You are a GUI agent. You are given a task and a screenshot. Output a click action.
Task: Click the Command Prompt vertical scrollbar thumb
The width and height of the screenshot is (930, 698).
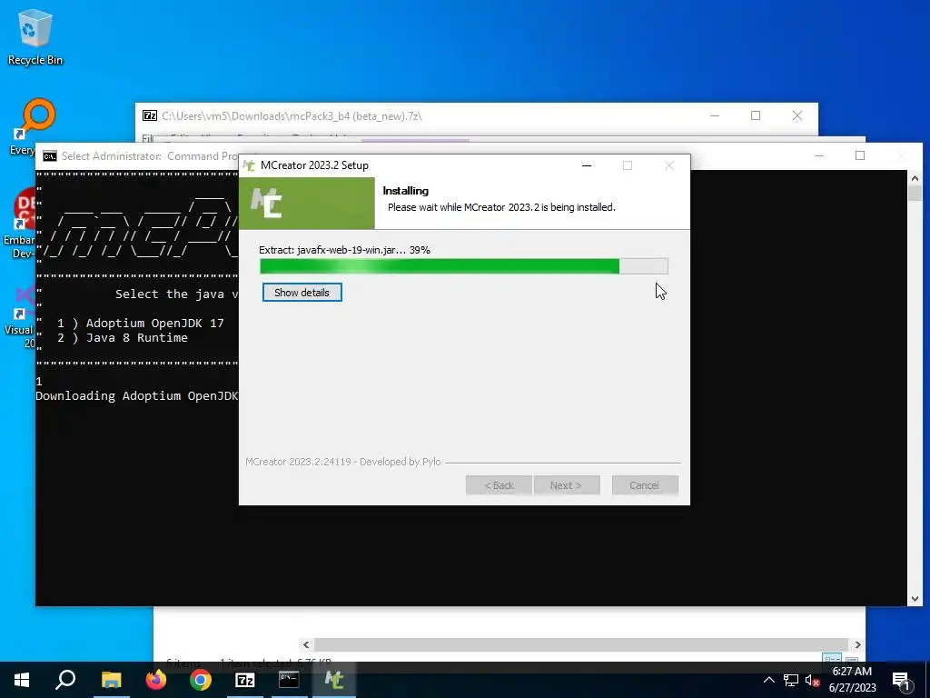[x=915, y=194]
